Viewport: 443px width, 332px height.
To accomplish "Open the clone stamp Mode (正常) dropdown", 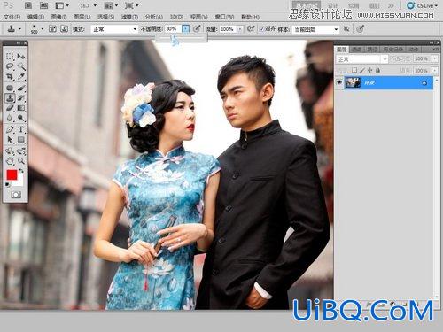I will pos(114,29).
